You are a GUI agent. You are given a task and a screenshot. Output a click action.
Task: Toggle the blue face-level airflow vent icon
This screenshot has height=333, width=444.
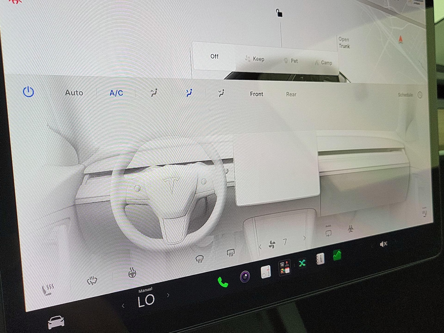click(189, 93)
